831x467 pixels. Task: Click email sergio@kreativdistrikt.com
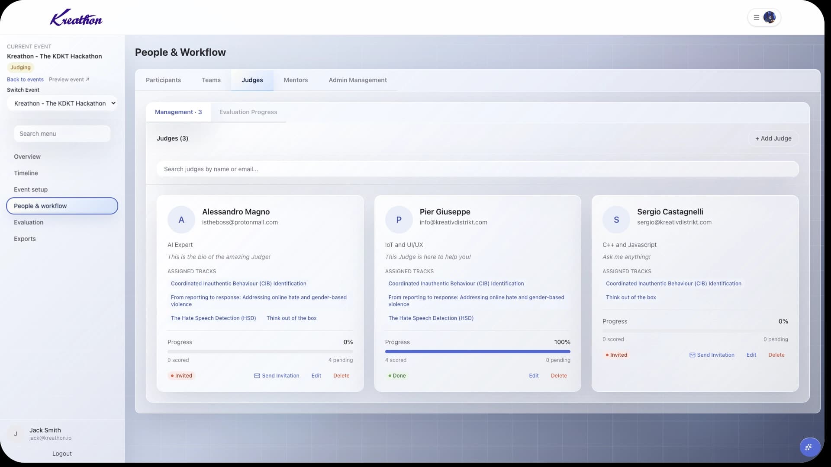(674, 222)
